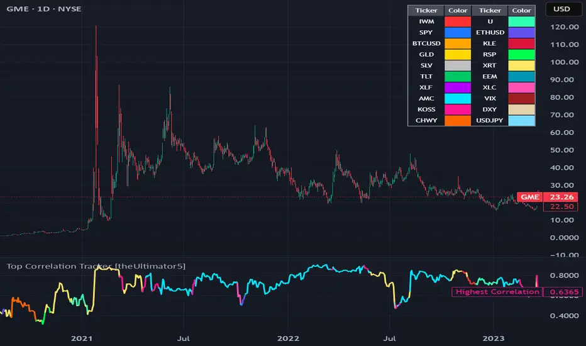
Task: Click the SLV gray color swatch
Action: [x=458, y=65]
